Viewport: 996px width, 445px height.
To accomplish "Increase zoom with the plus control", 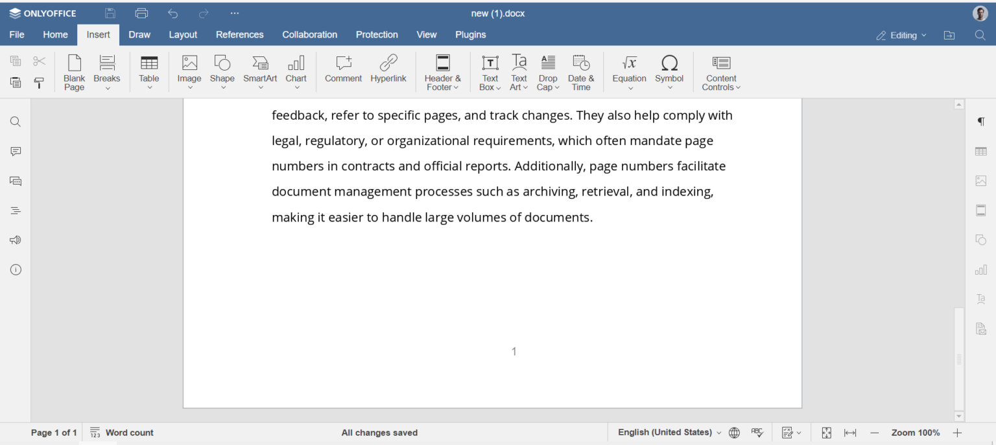I will [957, 432].
